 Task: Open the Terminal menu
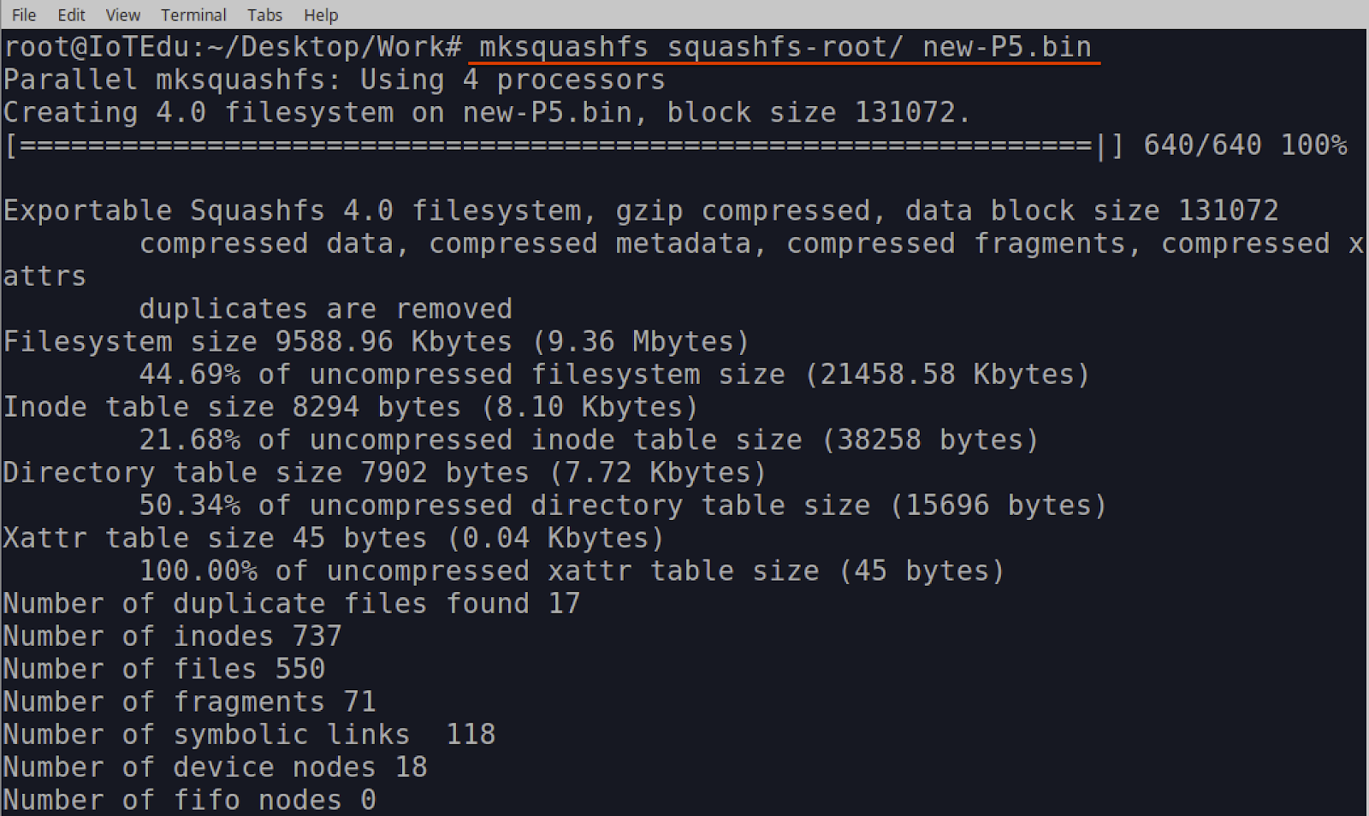(x=193, y=15)
